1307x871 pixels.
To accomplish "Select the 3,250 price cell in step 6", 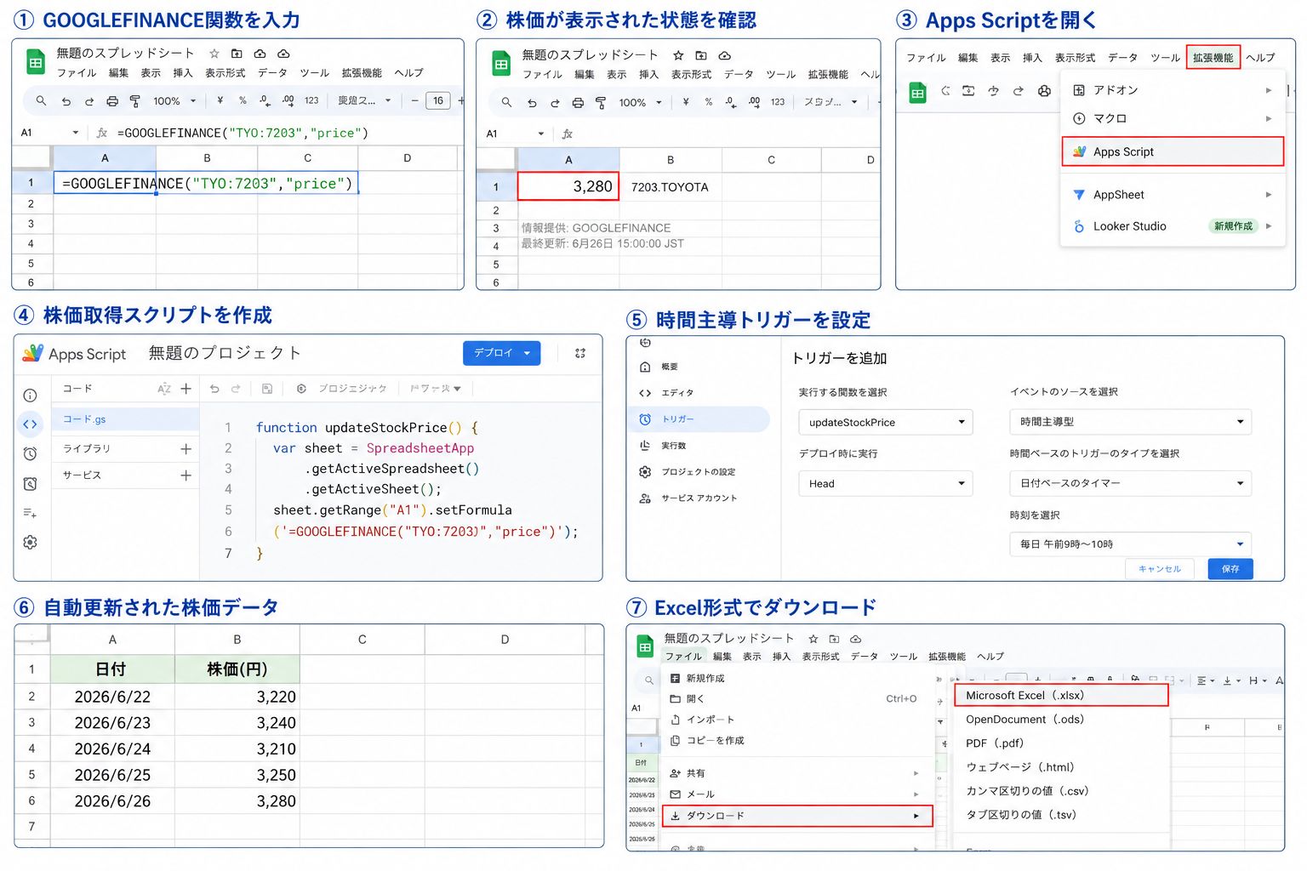I will point(237,776).
